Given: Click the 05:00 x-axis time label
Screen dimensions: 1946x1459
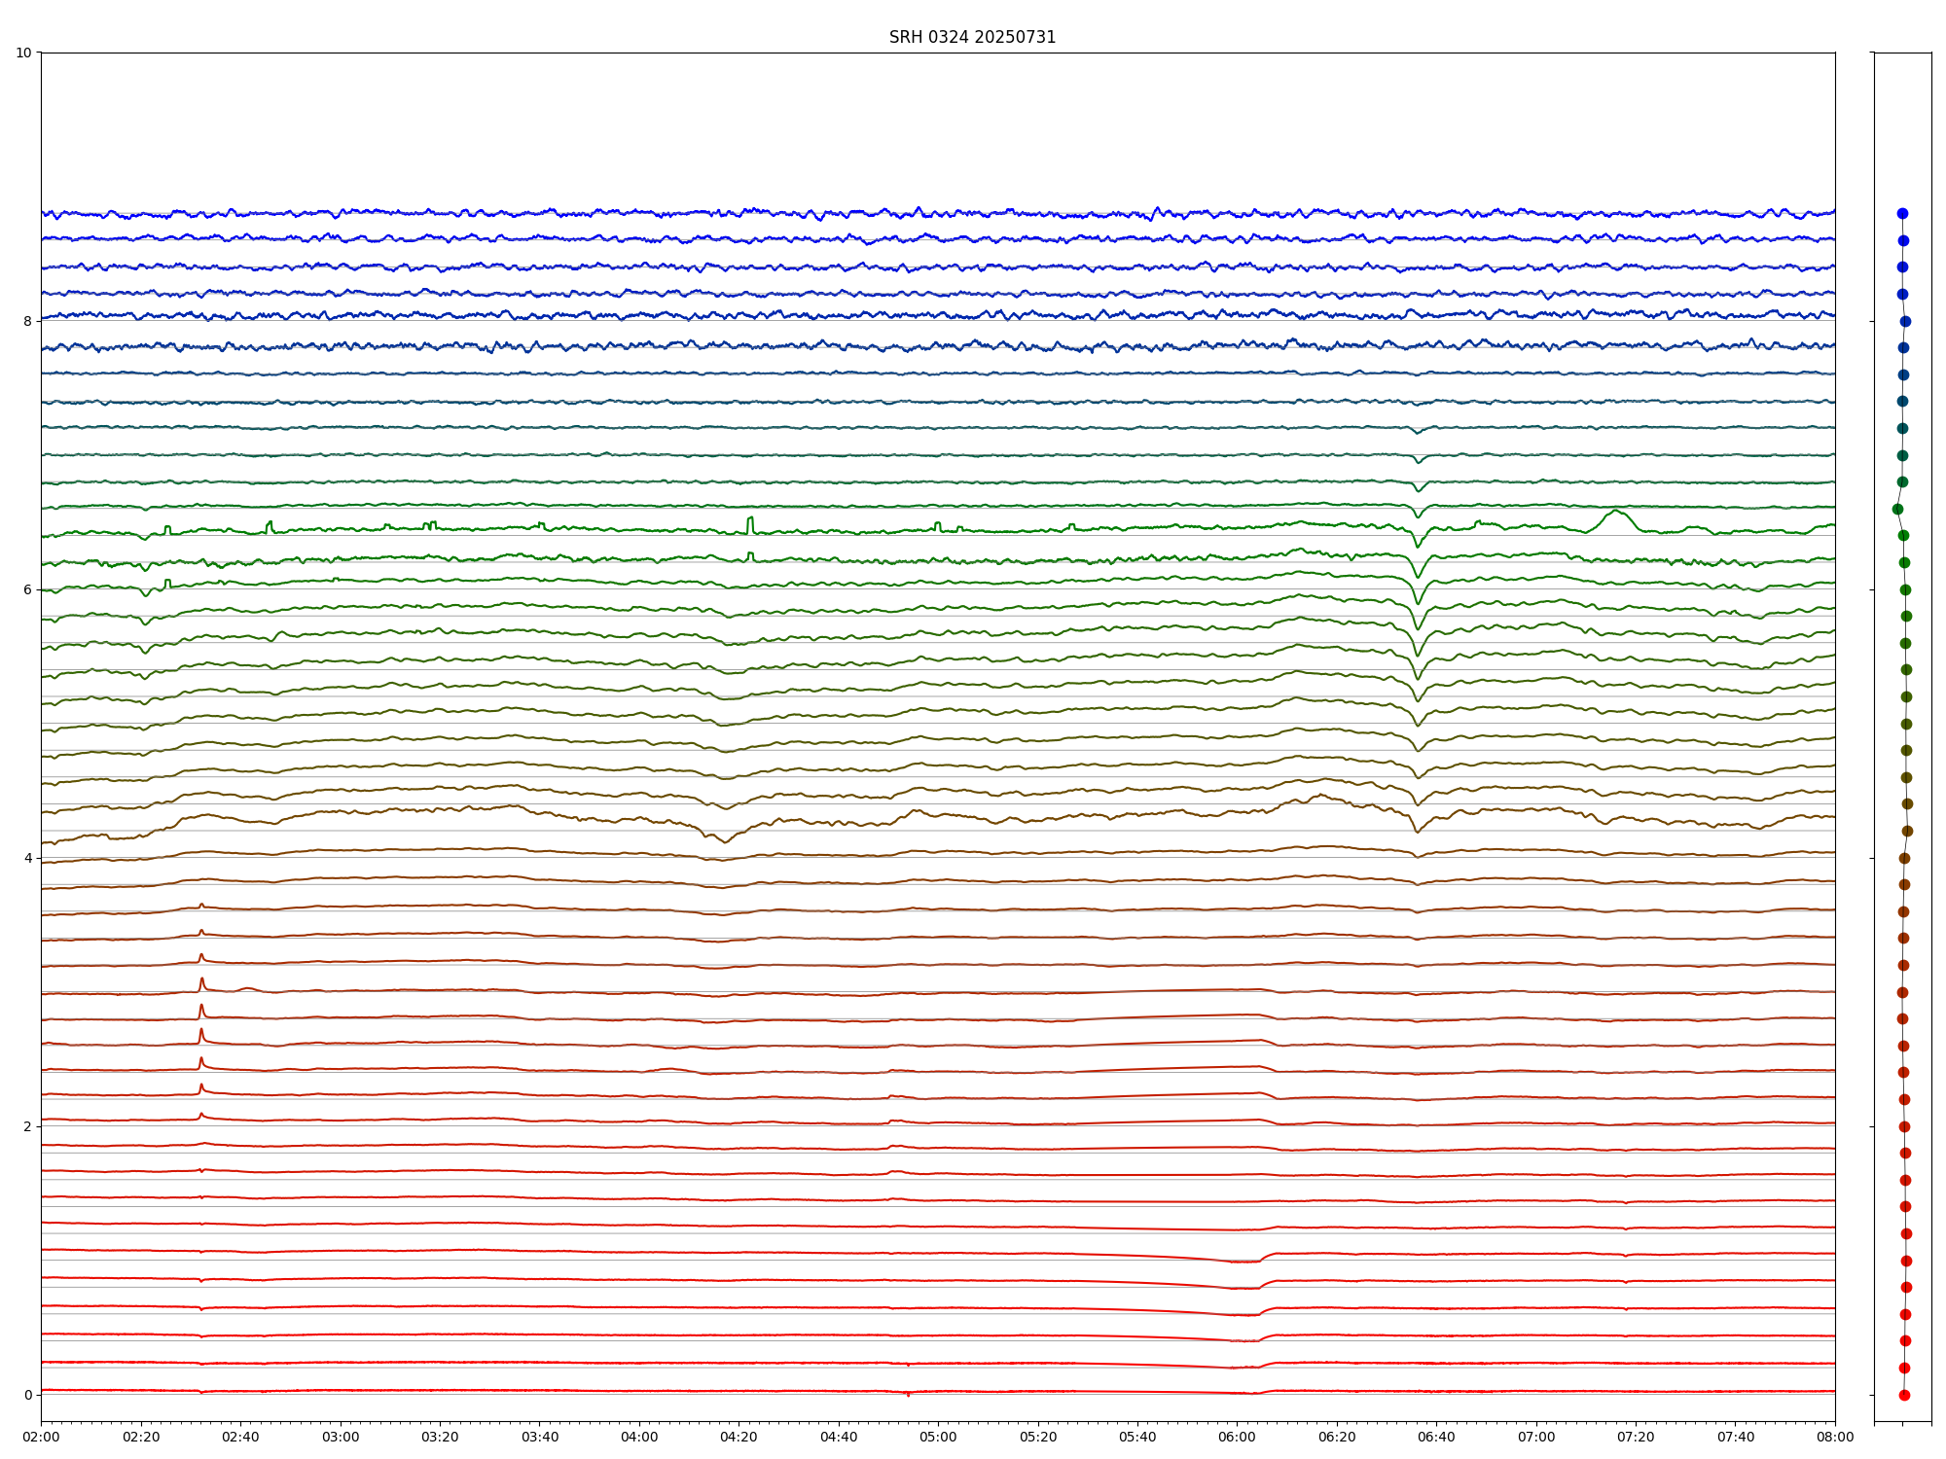Looking at the screenshot, I should coord(938,1437).
